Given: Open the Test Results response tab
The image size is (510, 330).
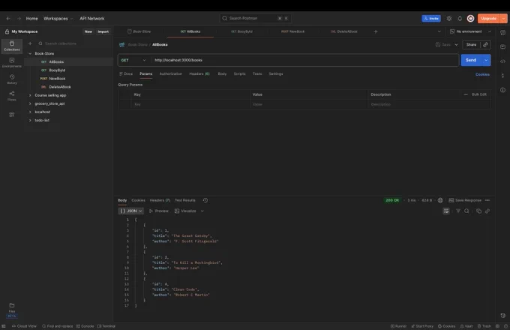Looking at the screenshot, I should point(185,200).
